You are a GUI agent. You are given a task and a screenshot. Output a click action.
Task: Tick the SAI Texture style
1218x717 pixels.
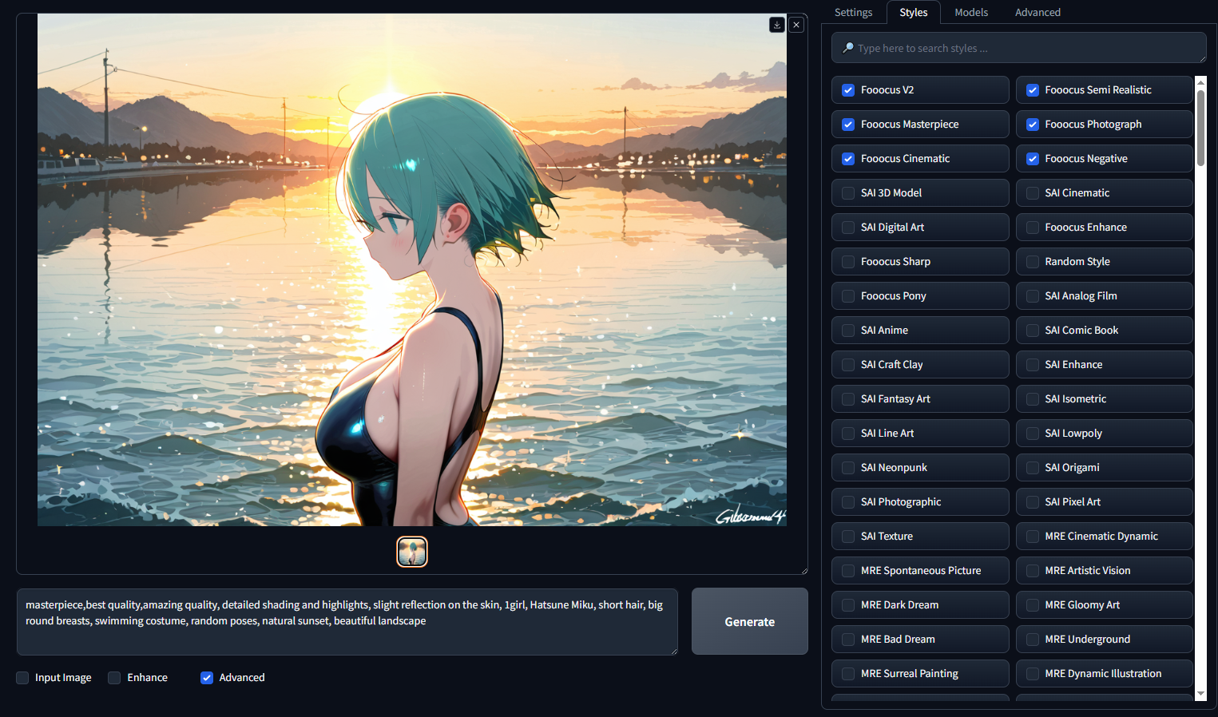[848, 537]
